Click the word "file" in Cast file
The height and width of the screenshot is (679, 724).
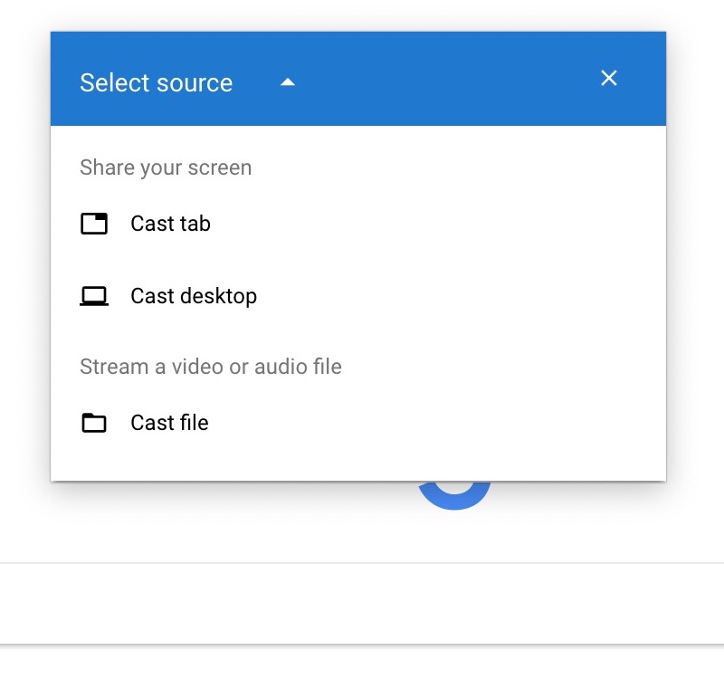pos(193,423)
